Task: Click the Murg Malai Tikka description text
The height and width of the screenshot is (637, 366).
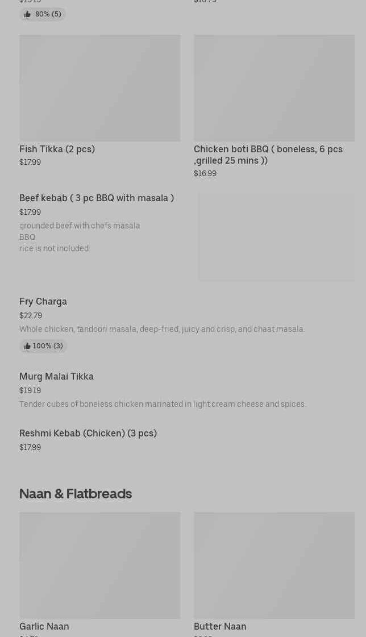Action: point(163,404)
